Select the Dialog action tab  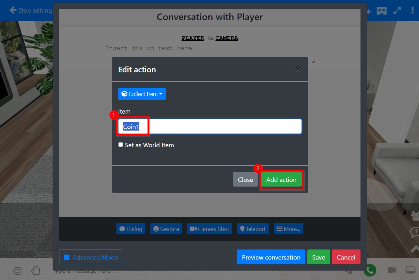click(131, 229)
